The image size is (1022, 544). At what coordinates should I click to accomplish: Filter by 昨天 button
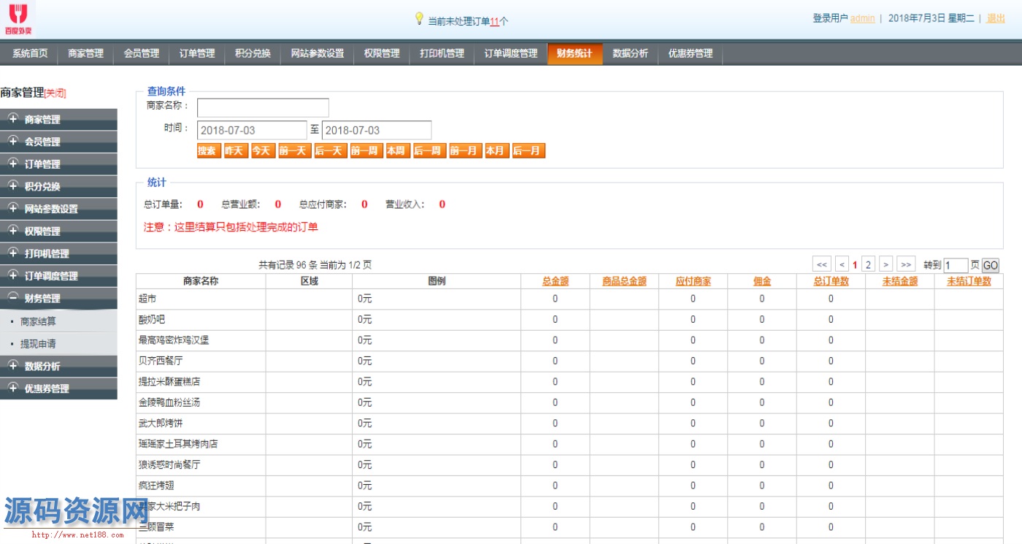pos(235,151)
